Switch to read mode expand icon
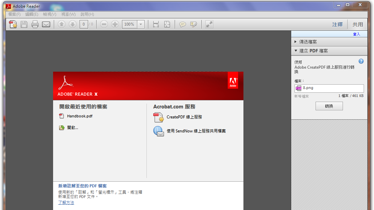 [209, 24]
